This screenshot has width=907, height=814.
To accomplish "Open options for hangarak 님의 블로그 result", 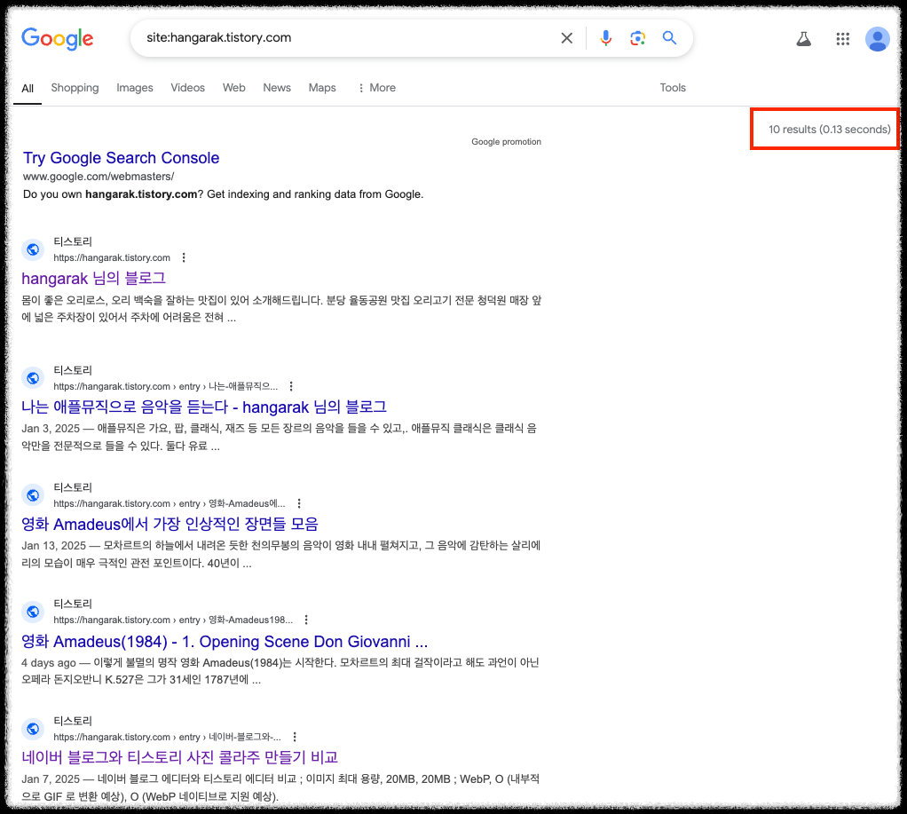I will (x=184, y=257).
